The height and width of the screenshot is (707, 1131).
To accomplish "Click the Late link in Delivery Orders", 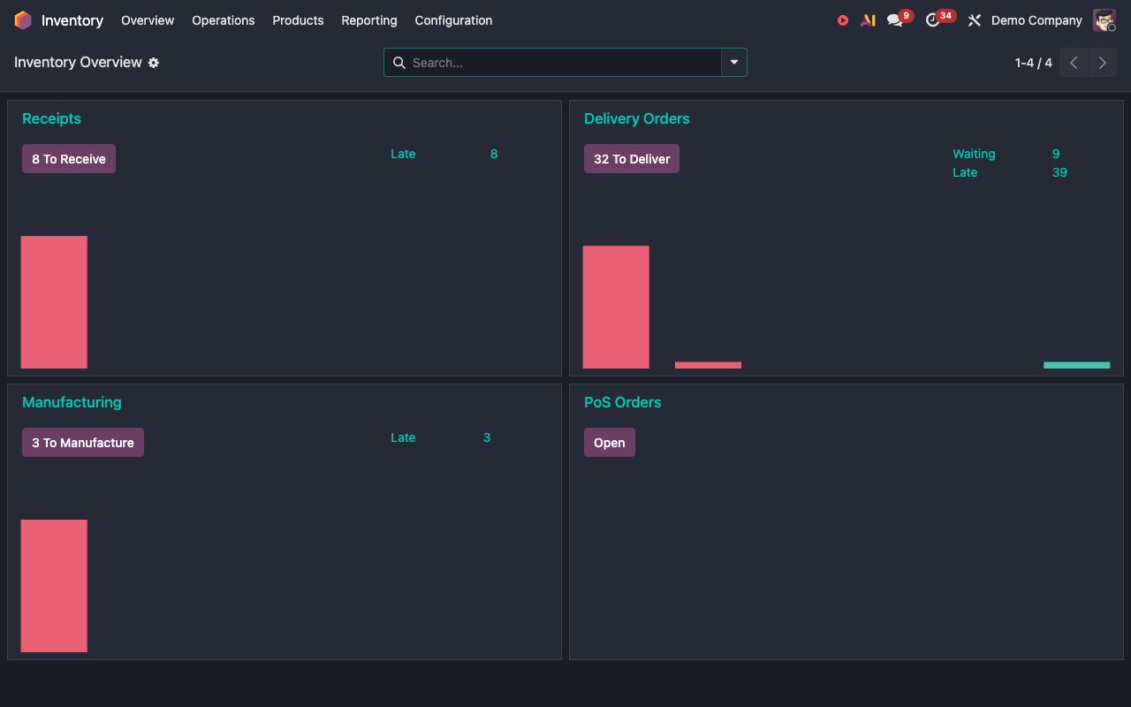I will pyautogui.click(x=965, y=172).
